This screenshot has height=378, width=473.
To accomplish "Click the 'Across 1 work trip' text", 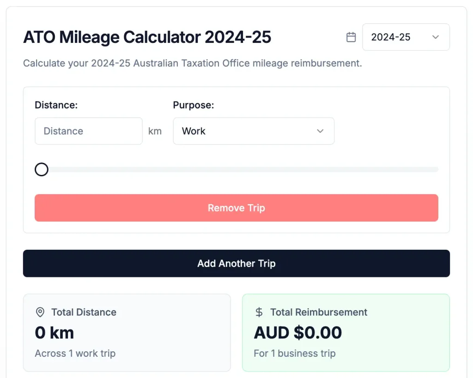I will [x=75, y=353].
